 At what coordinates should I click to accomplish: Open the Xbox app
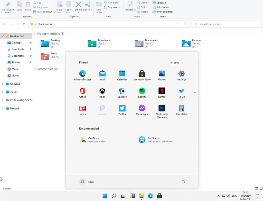[102, 93]
